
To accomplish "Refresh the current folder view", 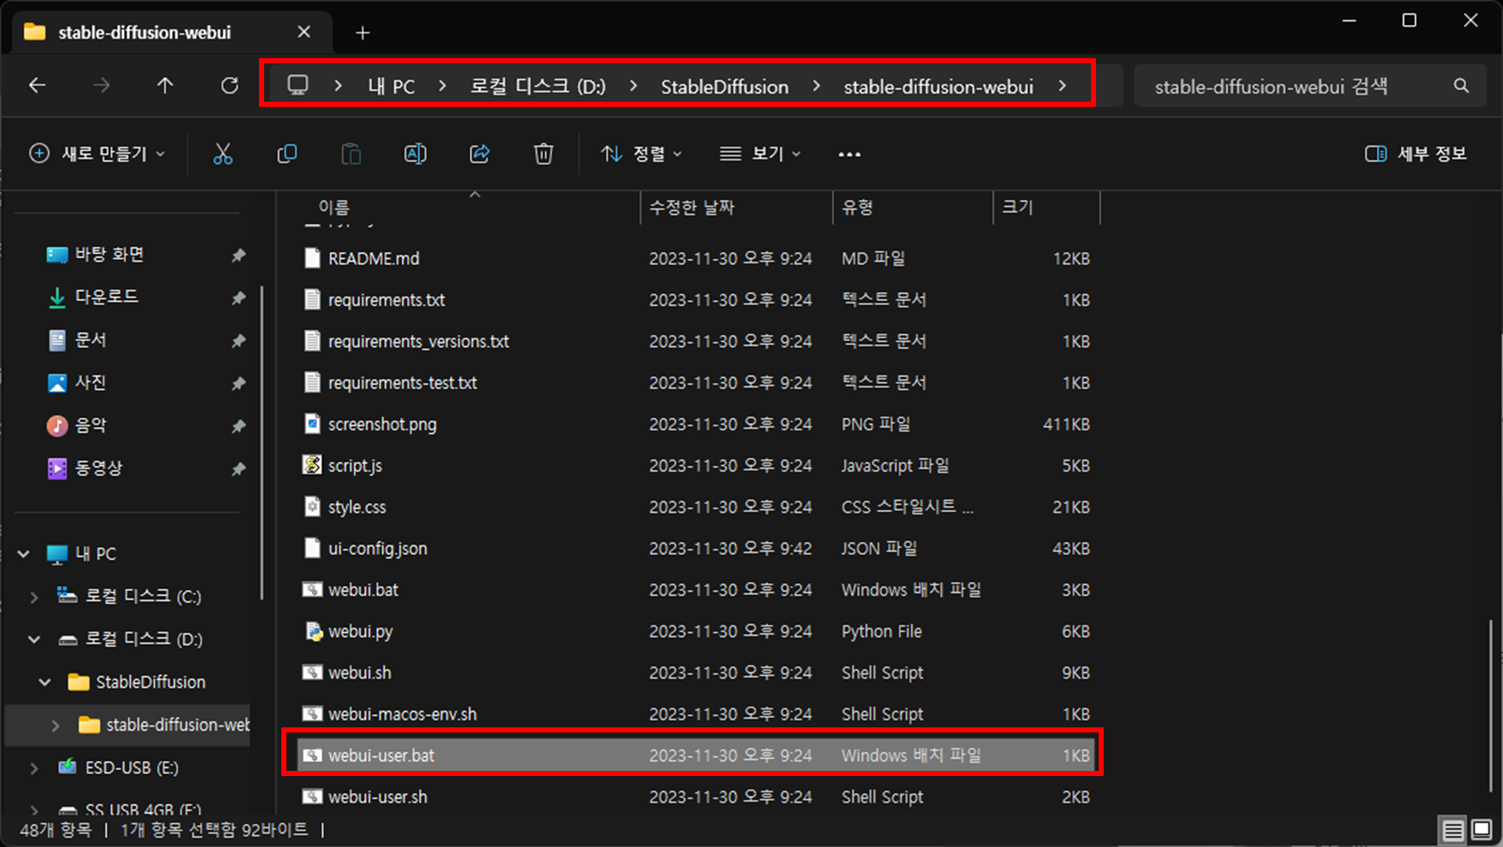I will (229, 85).
